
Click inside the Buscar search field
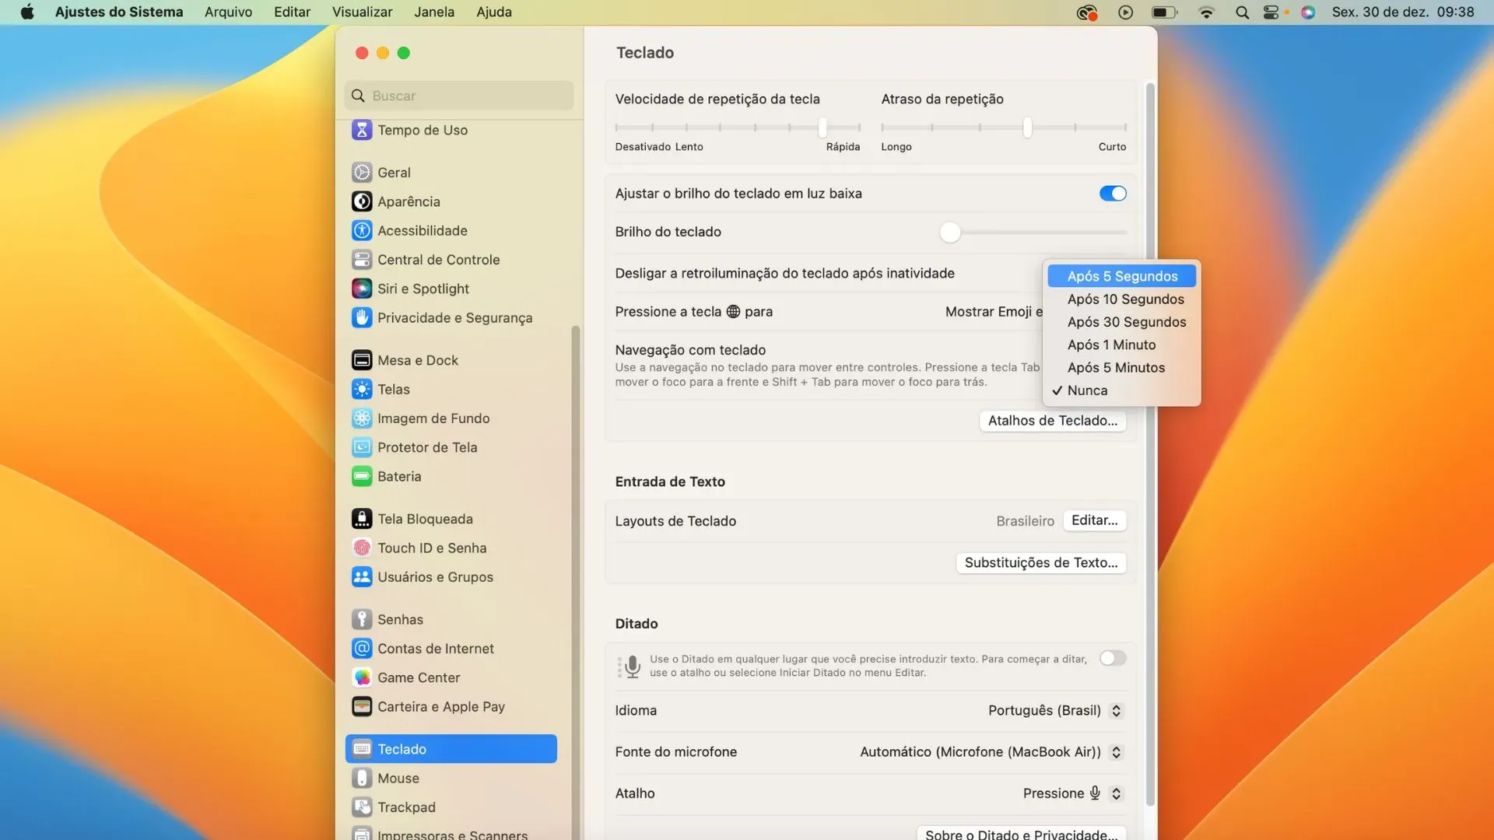pos(458,95)
